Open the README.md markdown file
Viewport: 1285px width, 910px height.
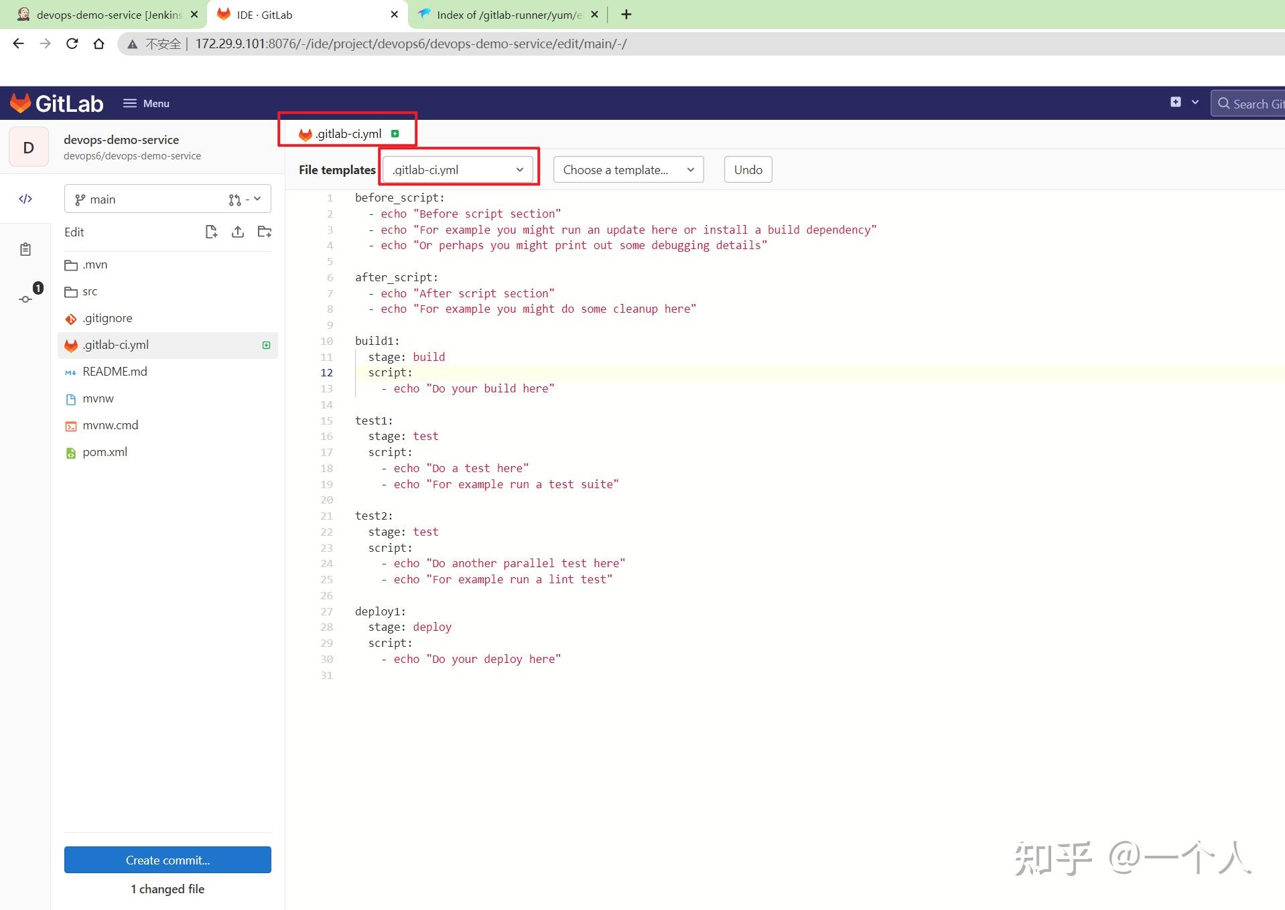tap(115, 371)
